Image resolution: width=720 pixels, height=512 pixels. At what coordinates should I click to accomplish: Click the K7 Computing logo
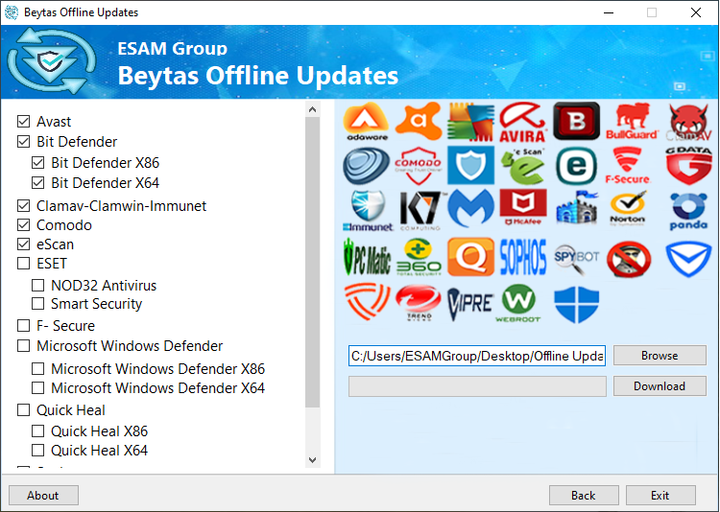point(419,211)
